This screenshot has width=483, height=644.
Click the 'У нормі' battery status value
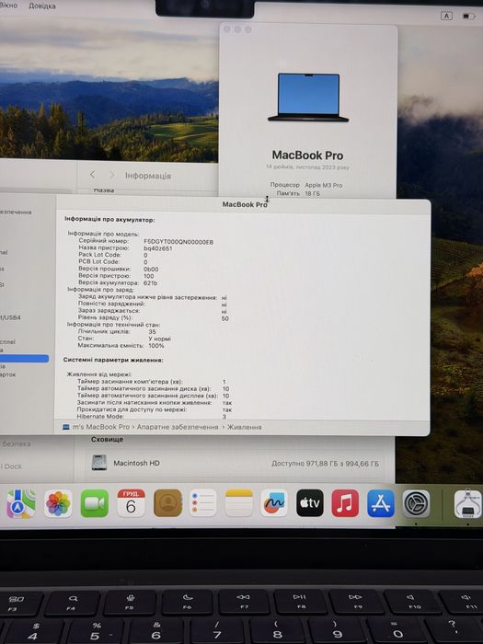click(159, 339)
